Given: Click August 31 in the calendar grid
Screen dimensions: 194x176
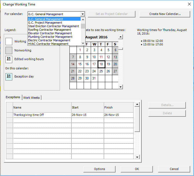Looking at the screenshot, I should pos(94,78).
